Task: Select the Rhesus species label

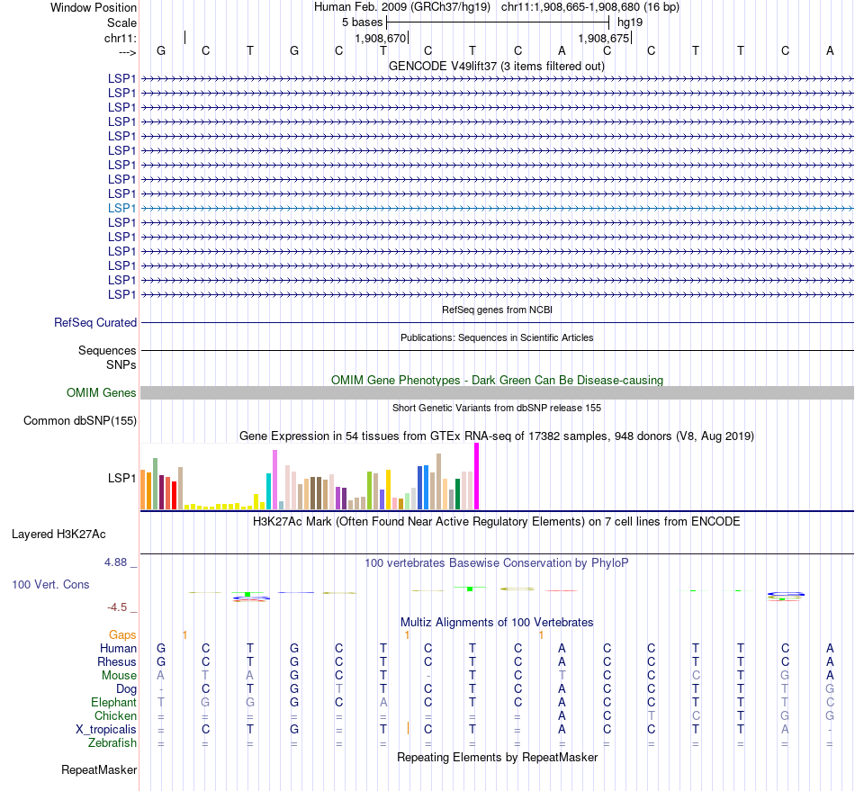Action: coord(117,661)
